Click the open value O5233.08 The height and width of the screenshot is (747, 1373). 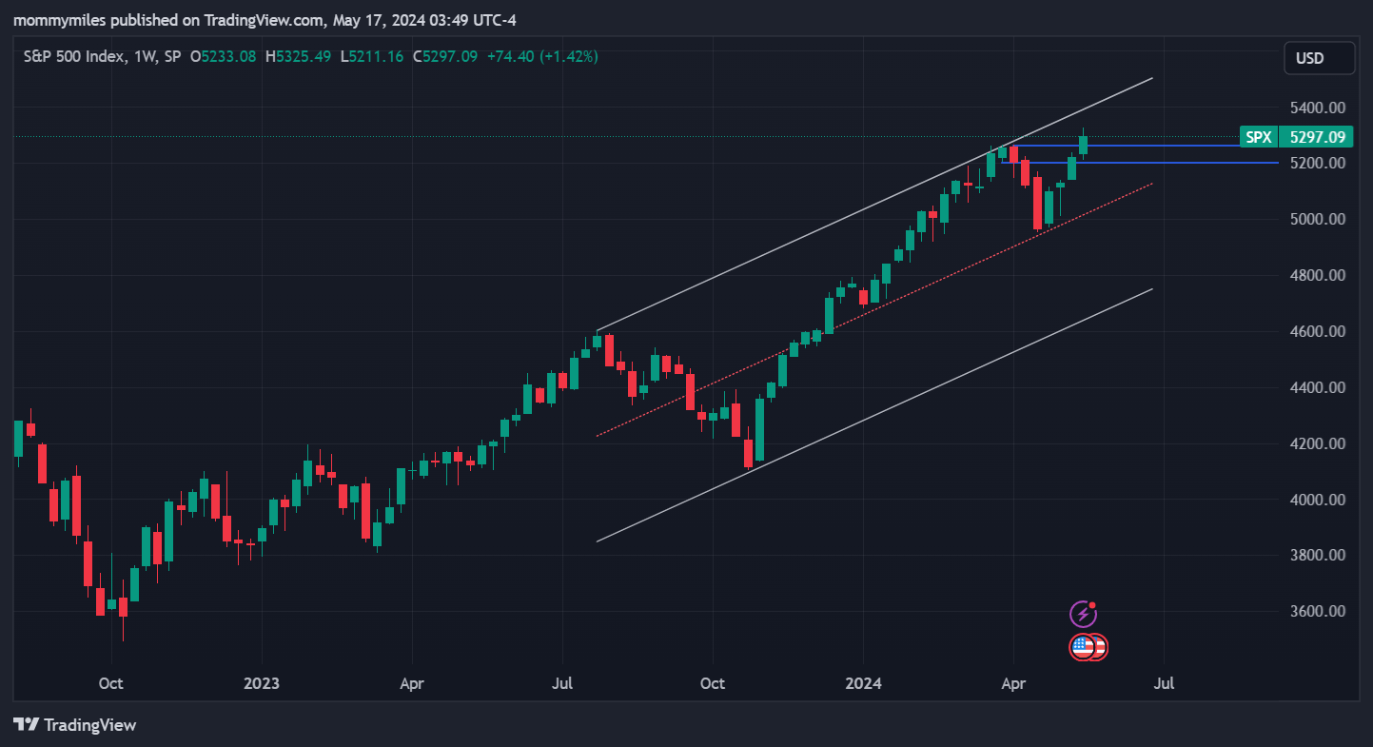coord(224,56)
